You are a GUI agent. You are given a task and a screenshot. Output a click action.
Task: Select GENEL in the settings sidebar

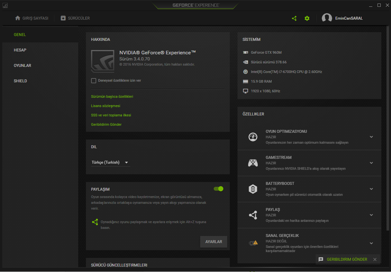[40, 35]
